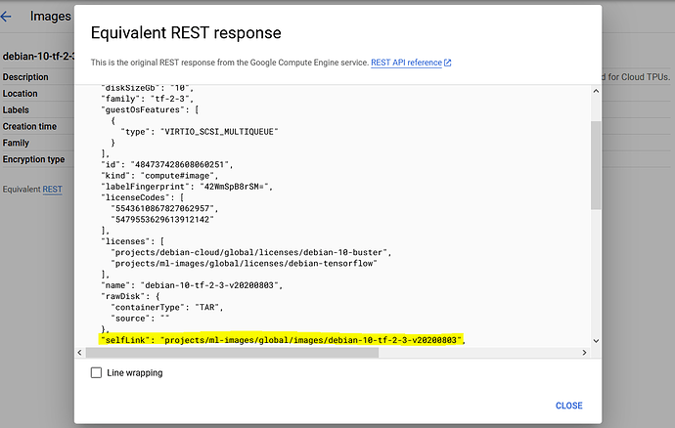675x428 pixels.
Task: Open the REST API reference link
Action: click(406, 63)
